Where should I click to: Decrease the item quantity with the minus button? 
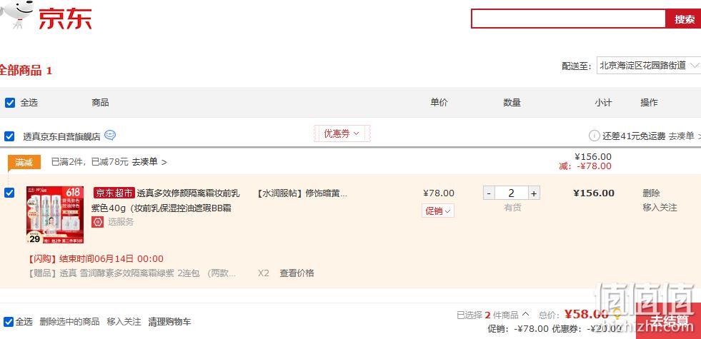pyautogui.click(x=489, y=193)
